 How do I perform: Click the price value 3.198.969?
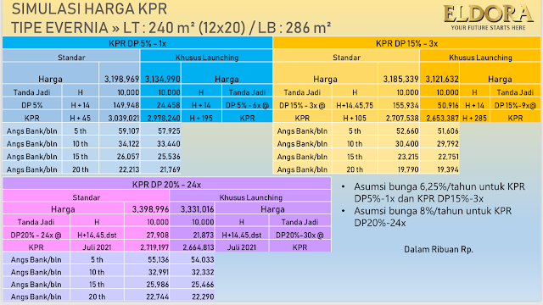coord(121,79)
